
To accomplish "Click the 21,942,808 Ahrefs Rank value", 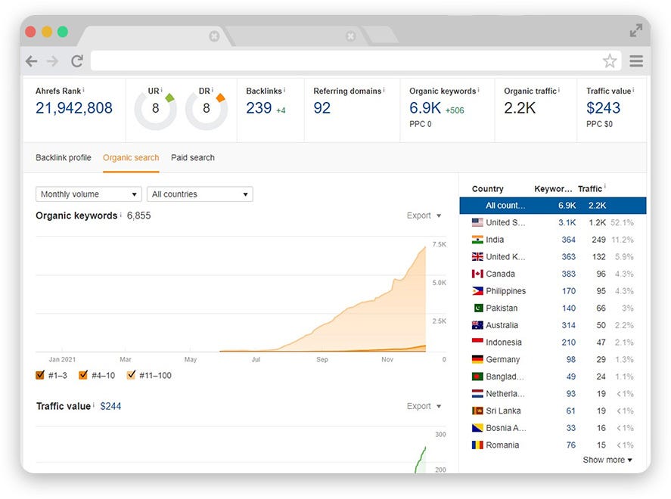I will click(x=74, y=108).
